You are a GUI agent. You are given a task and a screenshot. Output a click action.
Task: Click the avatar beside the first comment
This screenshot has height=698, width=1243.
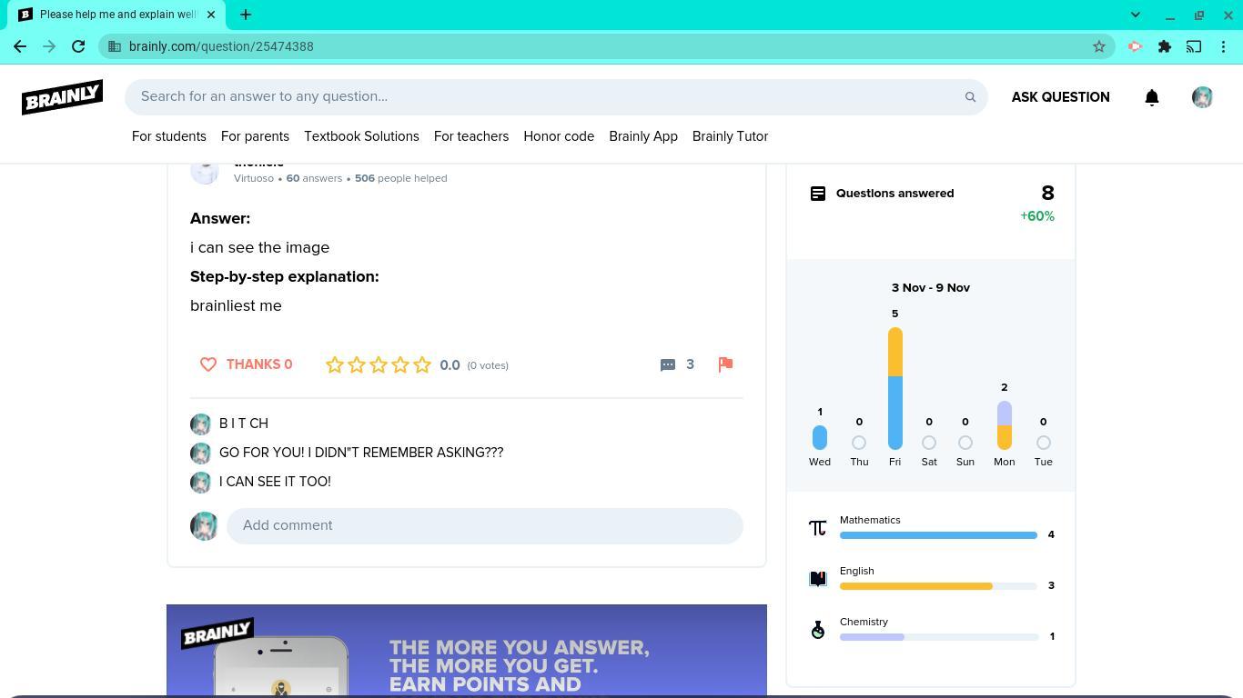coord(200,424)
